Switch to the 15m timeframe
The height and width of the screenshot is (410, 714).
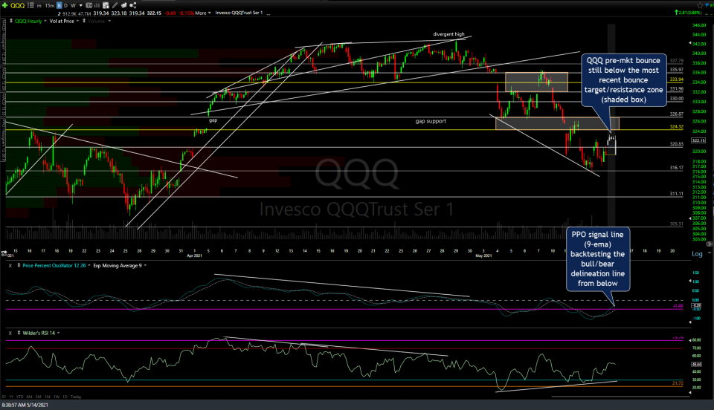click(x=50, y=6)
